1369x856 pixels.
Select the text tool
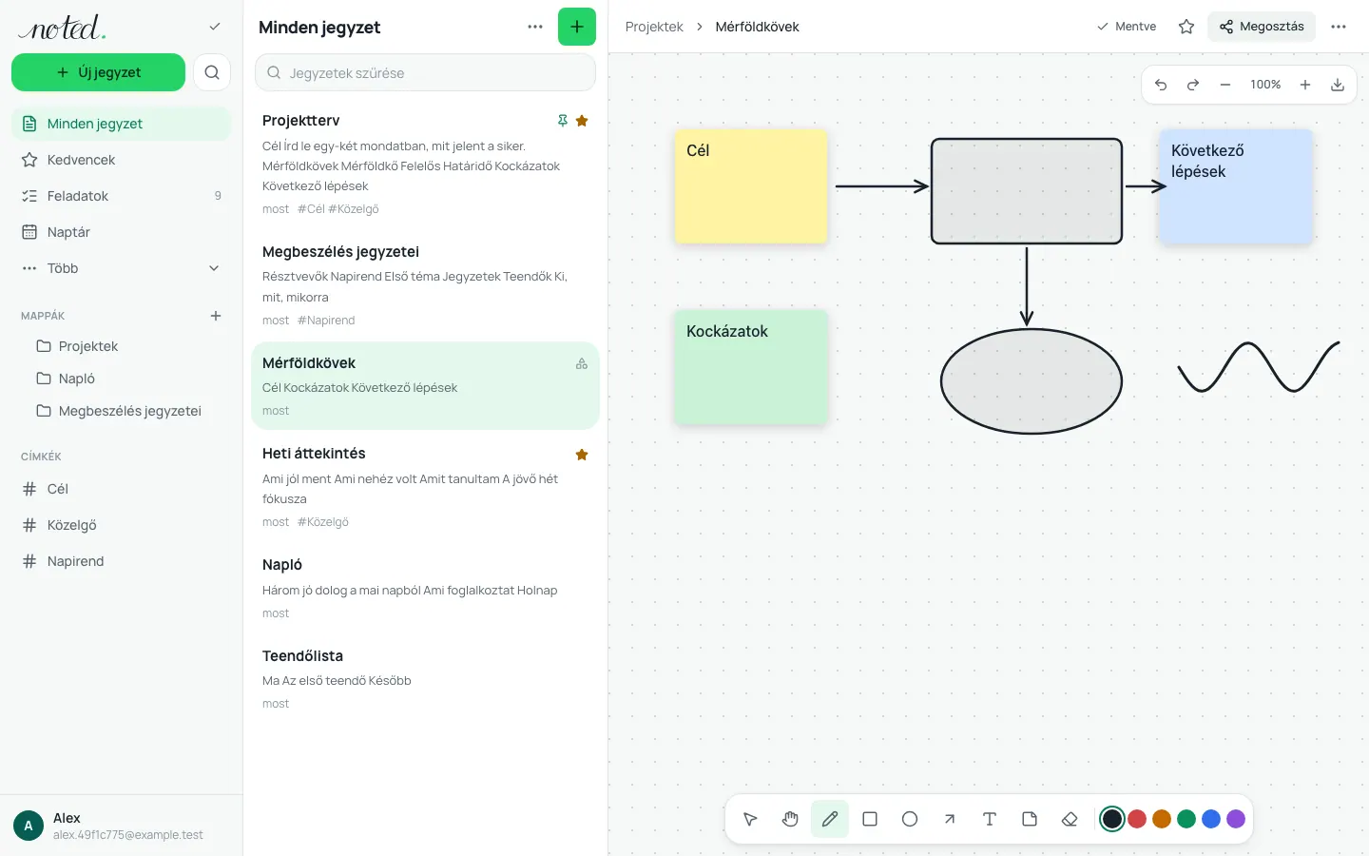coord(990,819)
